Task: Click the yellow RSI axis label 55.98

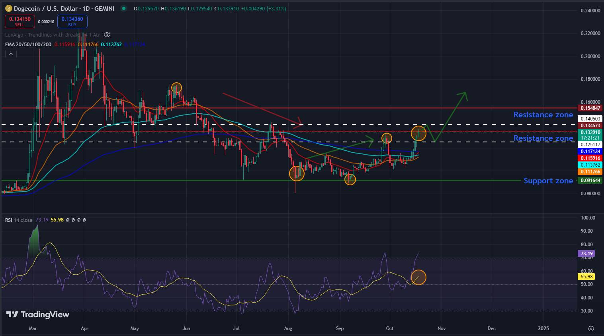Action: coord(586,277)
